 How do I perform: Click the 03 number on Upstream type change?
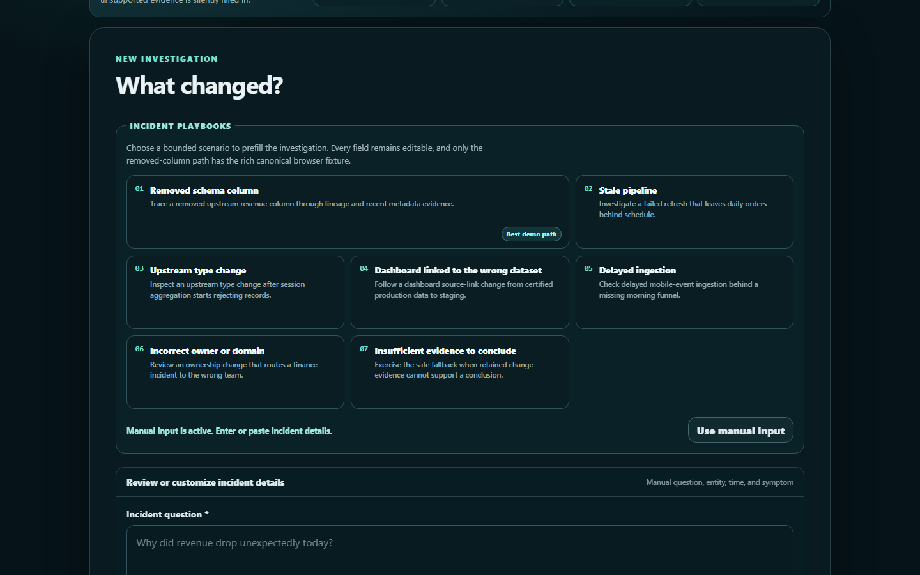point(139,268)
